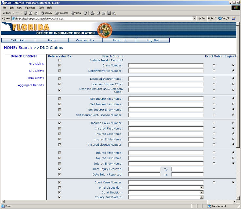241x209 pixels.
Task: Expand the Final Disposition dropdown
Action: [x=201, y=188]
